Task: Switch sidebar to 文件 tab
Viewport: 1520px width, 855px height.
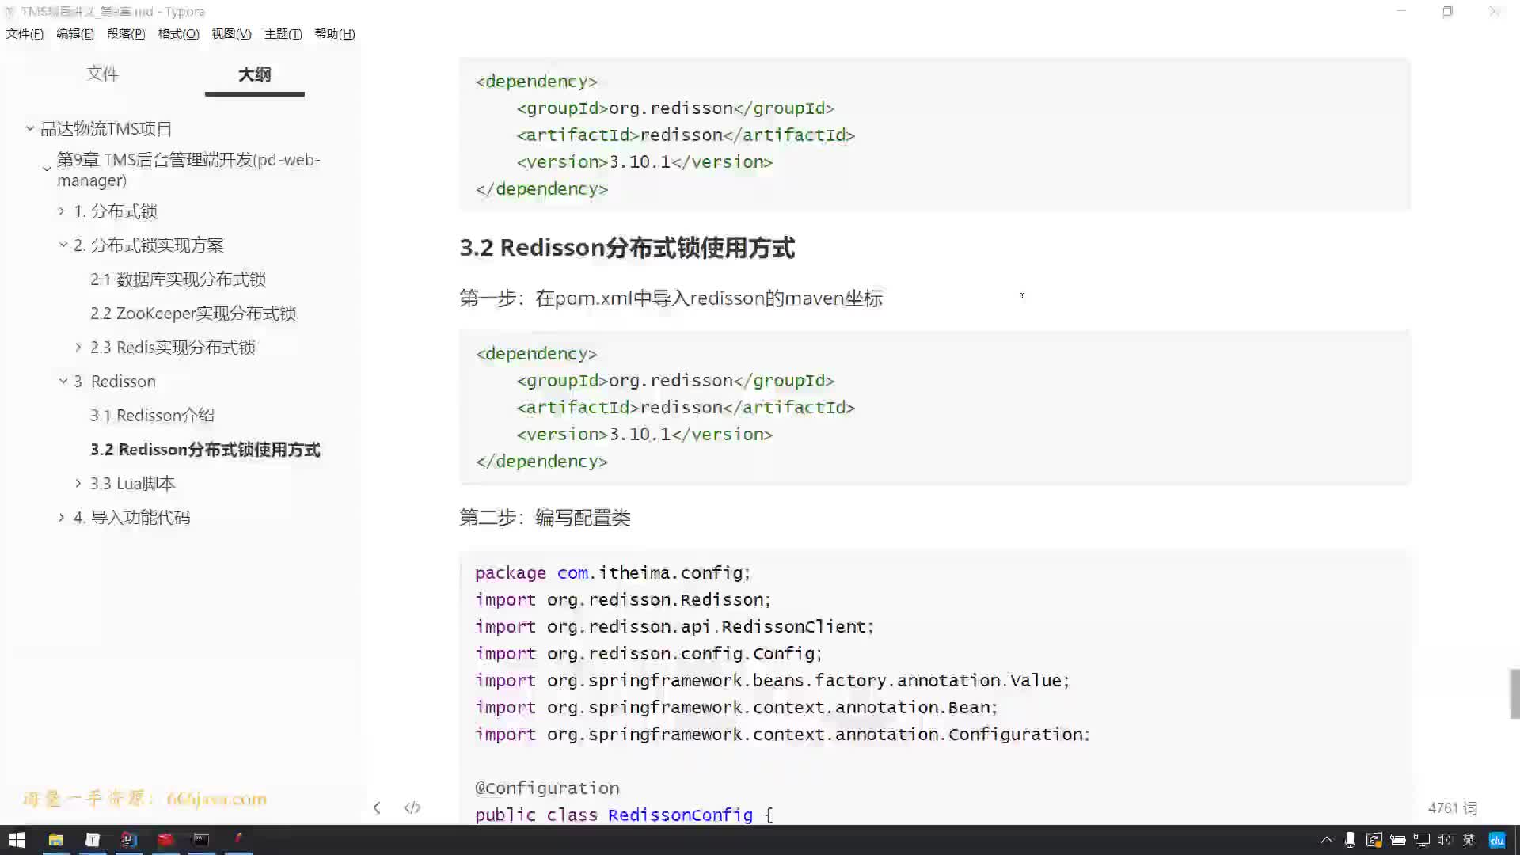Action: pyautogui.click(x=103, y=74)
